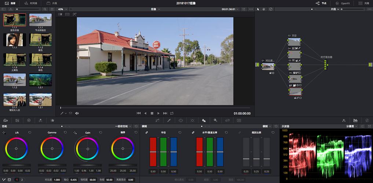The width and height of the screenshot is (373, 183).
Task: Toggle the link for 水平/垂直比率 channels
Action: coord(193,132)
